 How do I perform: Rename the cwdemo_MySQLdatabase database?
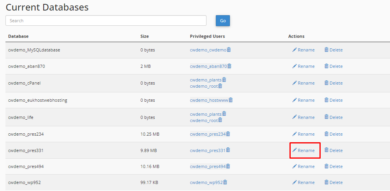[303, 50]
